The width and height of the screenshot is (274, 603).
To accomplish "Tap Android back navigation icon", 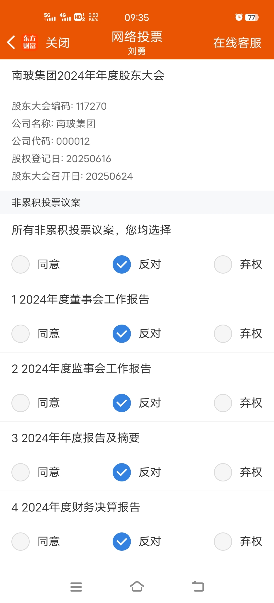I will point(198,586).
